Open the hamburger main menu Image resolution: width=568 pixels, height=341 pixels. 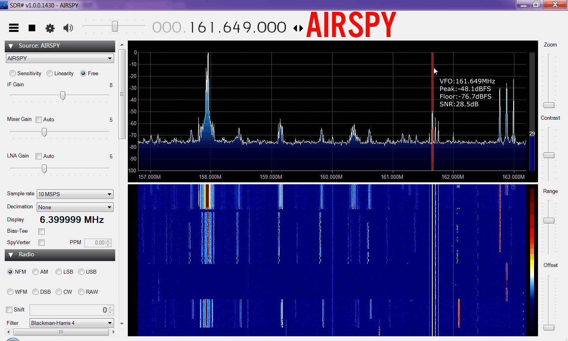click(x=14, y=28)
